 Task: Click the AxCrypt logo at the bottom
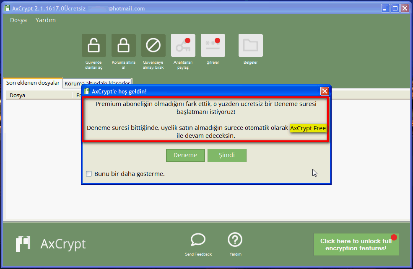tap(51, 244)
